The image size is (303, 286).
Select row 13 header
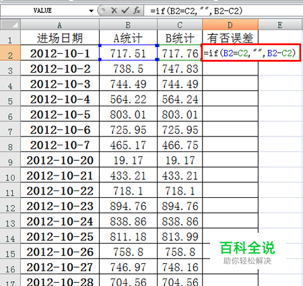coord(10,221)
